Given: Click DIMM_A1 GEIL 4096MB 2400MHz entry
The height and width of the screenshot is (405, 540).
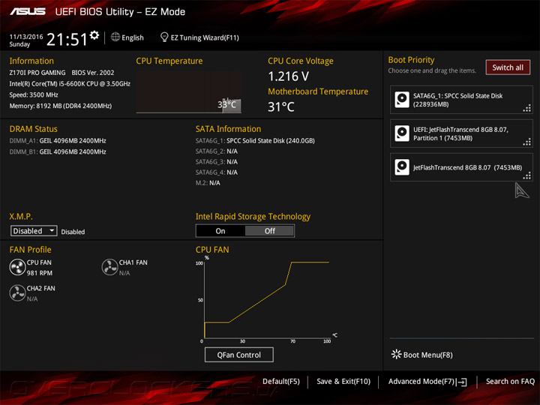Looking at the screenshot, I should pyautogui.click(x=58, y=140).
